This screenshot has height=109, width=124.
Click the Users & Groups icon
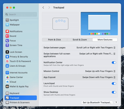click(7, 66)
